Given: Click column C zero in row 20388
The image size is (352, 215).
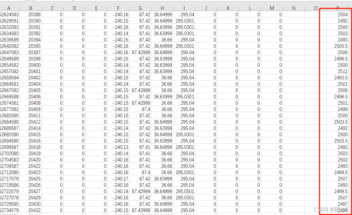Looking at the screenshot, I should (x=52, y=14).
